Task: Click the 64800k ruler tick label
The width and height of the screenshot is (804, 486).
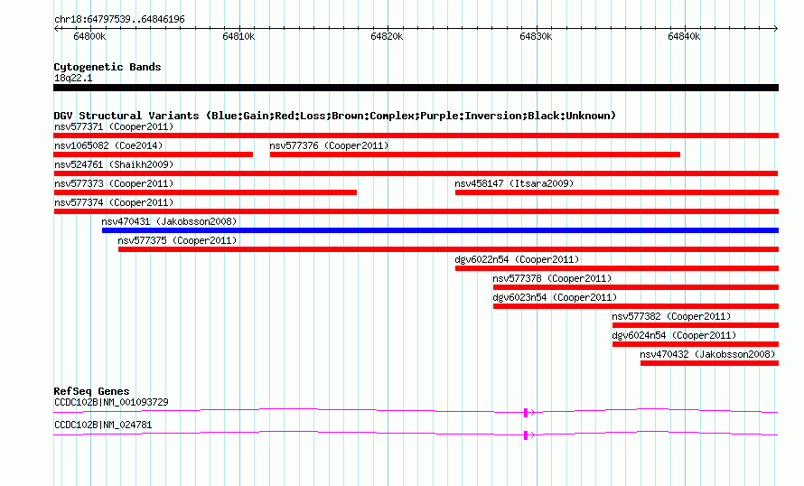Action: tap(89, 36)
